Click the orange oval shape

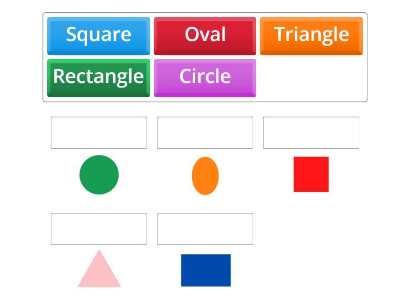[x=205, y=176]
